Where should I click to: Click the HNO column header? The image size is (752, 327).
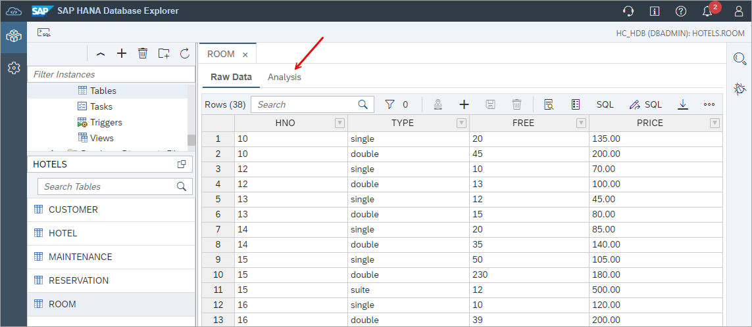tap(285, 123)
